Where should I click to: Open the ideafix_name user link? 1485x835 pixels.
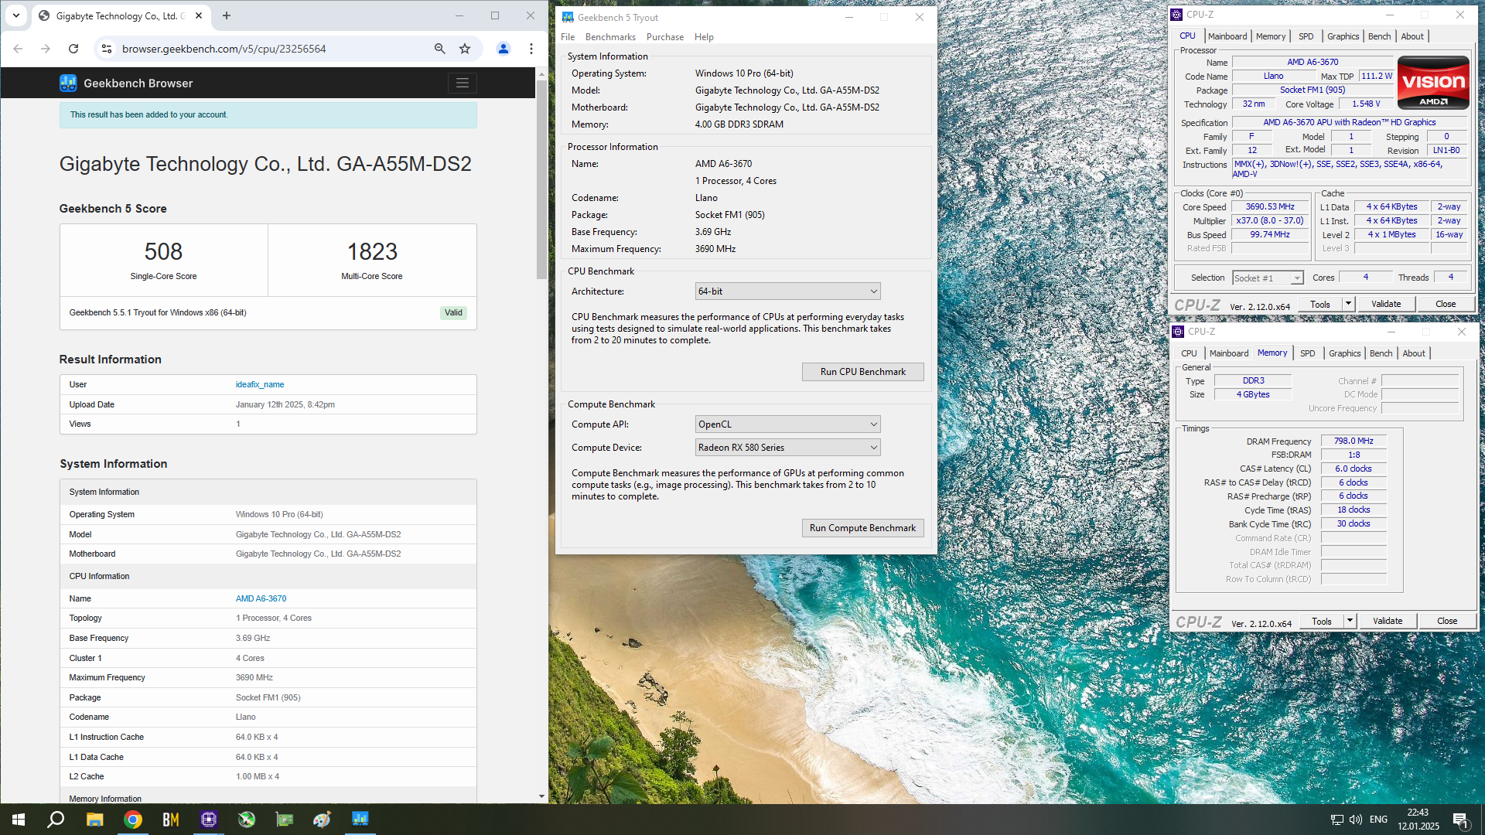coord(260,384)
